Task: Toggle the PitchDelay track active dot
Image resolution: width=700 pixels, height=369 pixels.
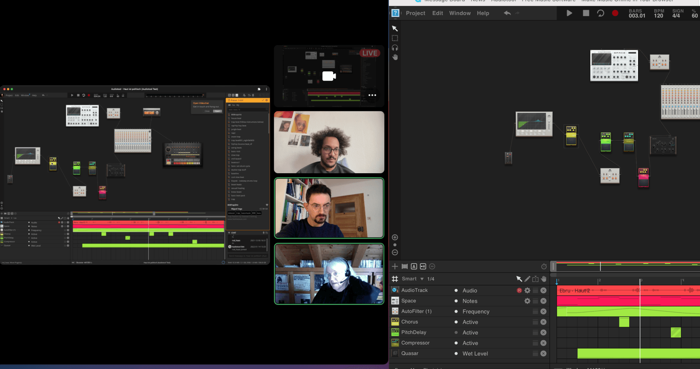Action: 456,333
